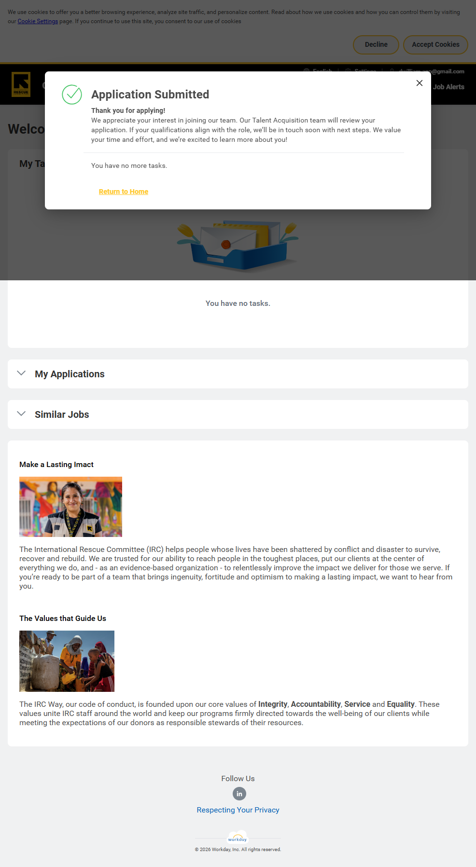Decline cookies on the banner
The height and width of the screenshot is (867, 476).
pyautogui.click(x=376, y=44)
